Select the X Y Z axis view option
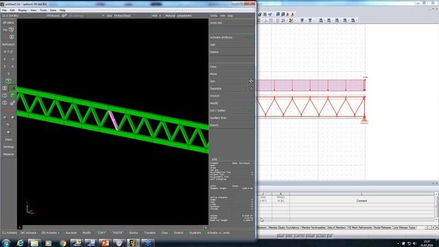 [8, 52]
